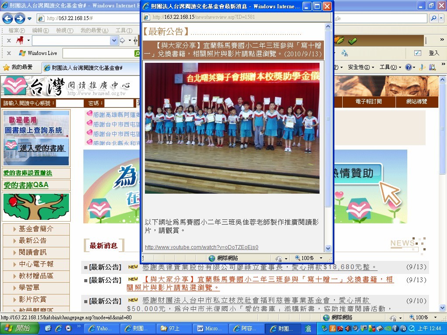The width and height of the screenshot is (447, 335).
Task: Switch to the Yaho... taskbar button
Action: coord(102,328)
